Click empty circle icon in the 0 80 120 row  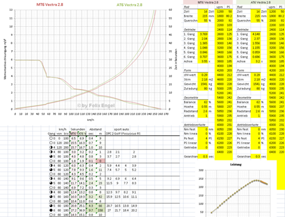51,174
